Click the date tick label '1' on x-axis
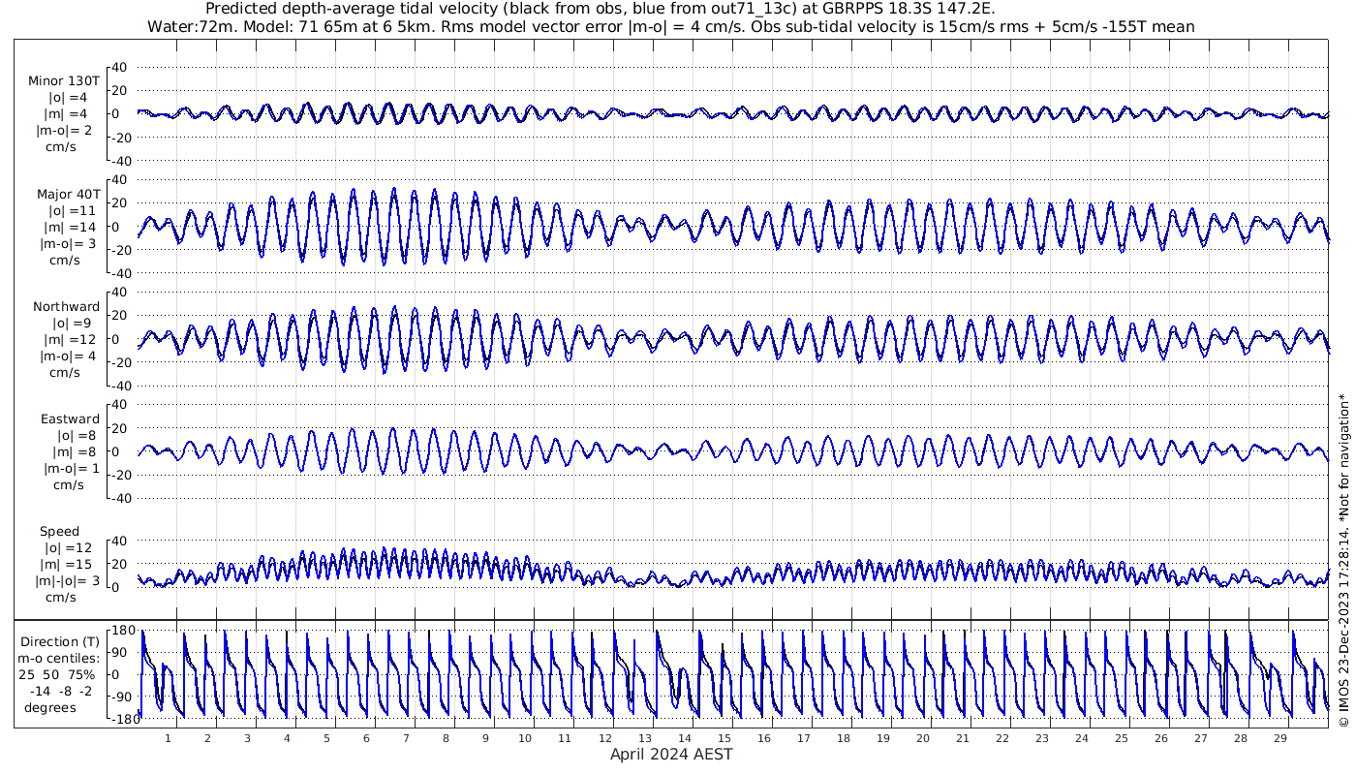The height and width of the screenshot is (775, 1356). click(168, 738)
